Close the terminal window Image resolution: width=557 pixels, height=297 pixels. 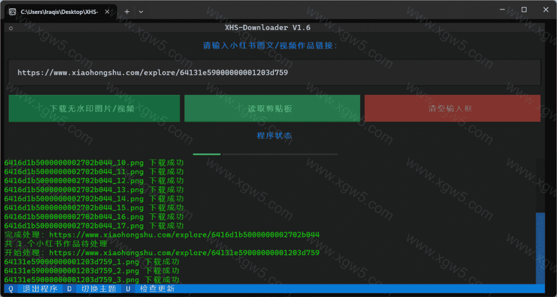point(546,9)
